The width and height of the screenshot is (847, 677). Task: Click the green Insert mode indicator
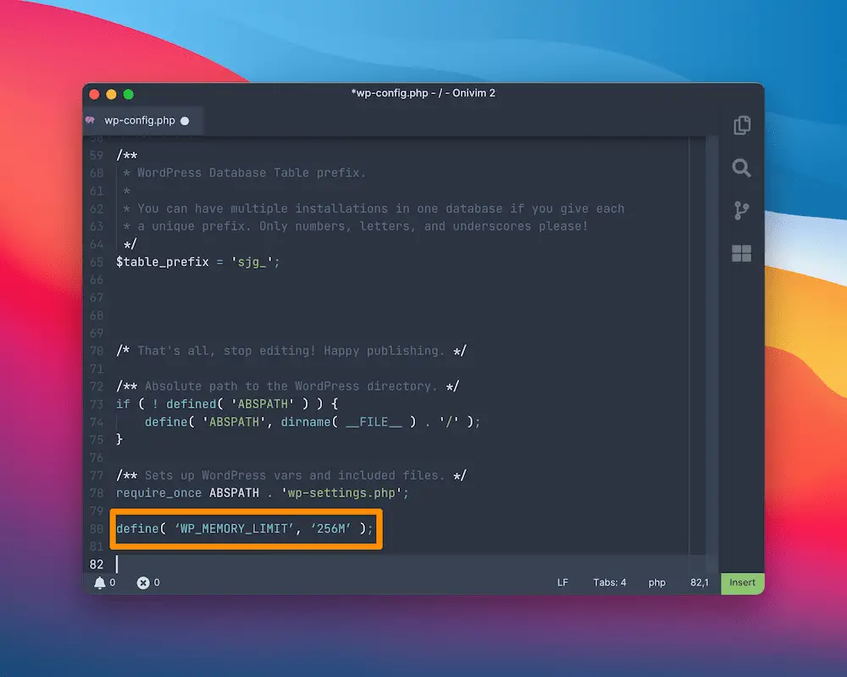[742, 583]
